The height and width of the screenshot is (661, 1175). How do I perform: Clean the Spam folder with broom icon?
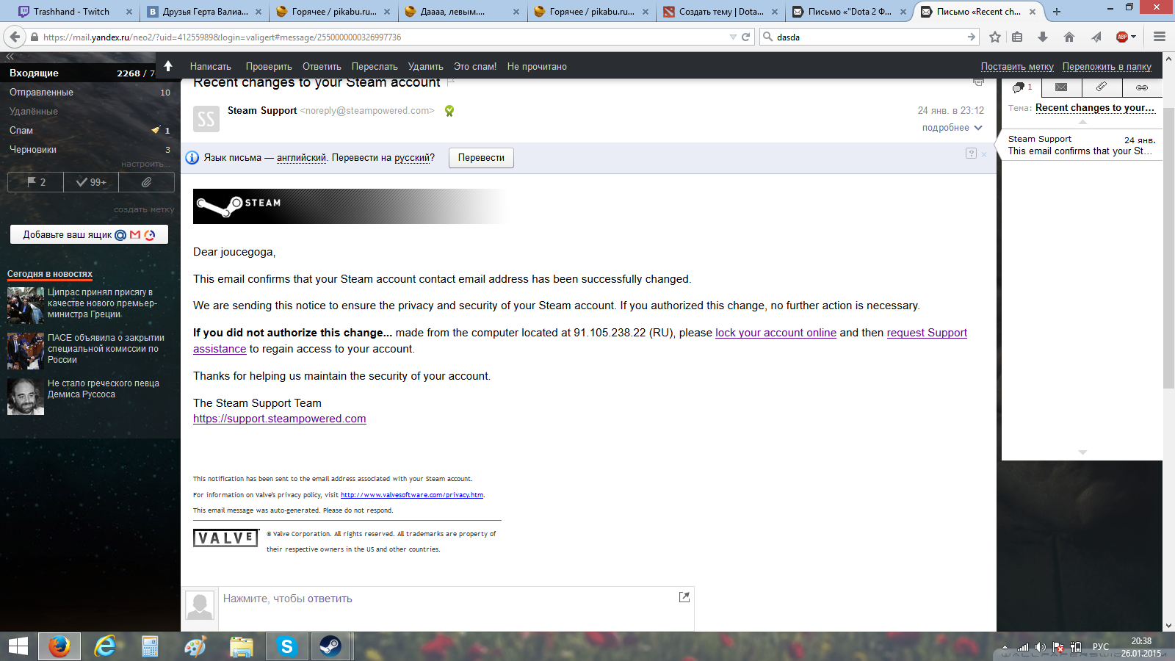[156, 130]
